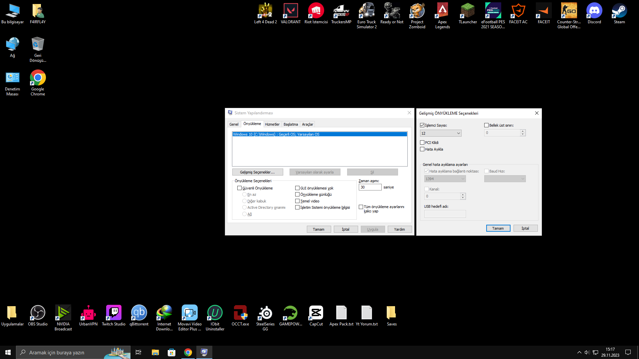Increase Bellek üst sınırı spinner value
This screenshot has height=359, width=639.
(x=523, y=131)
